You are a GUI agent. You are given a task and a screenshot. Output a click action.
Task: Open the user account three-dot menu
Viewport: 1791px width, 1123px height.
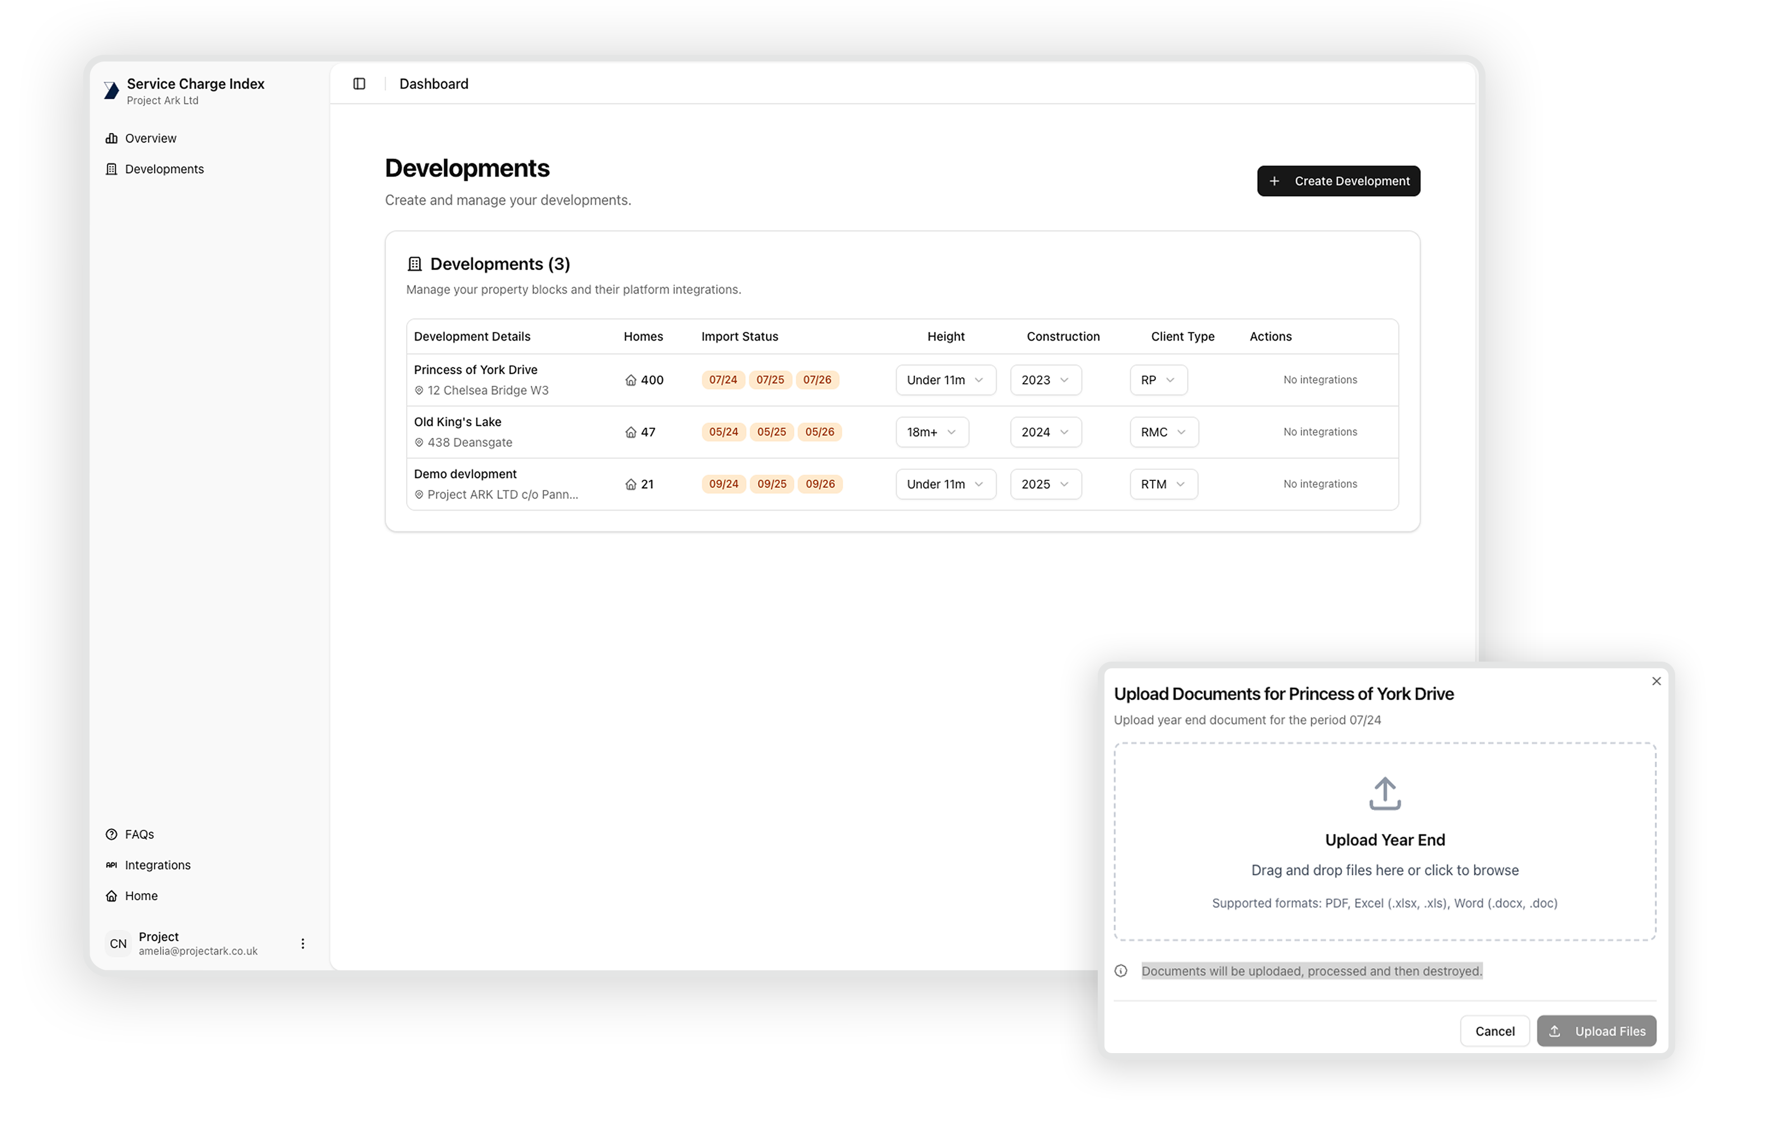[302, 943]
